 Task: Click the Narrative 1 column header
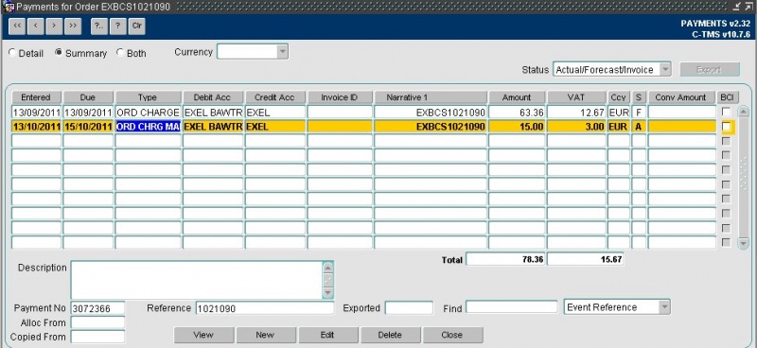tap(431, 97)
